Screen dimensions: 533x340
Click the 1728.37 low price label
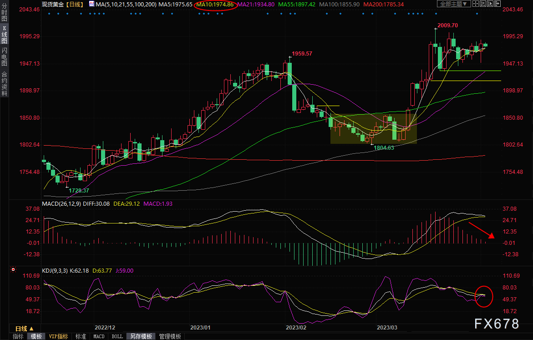click(79, 190)
